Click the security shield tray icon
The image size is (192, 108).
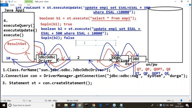pyautogui.click(x=161, y=105)
